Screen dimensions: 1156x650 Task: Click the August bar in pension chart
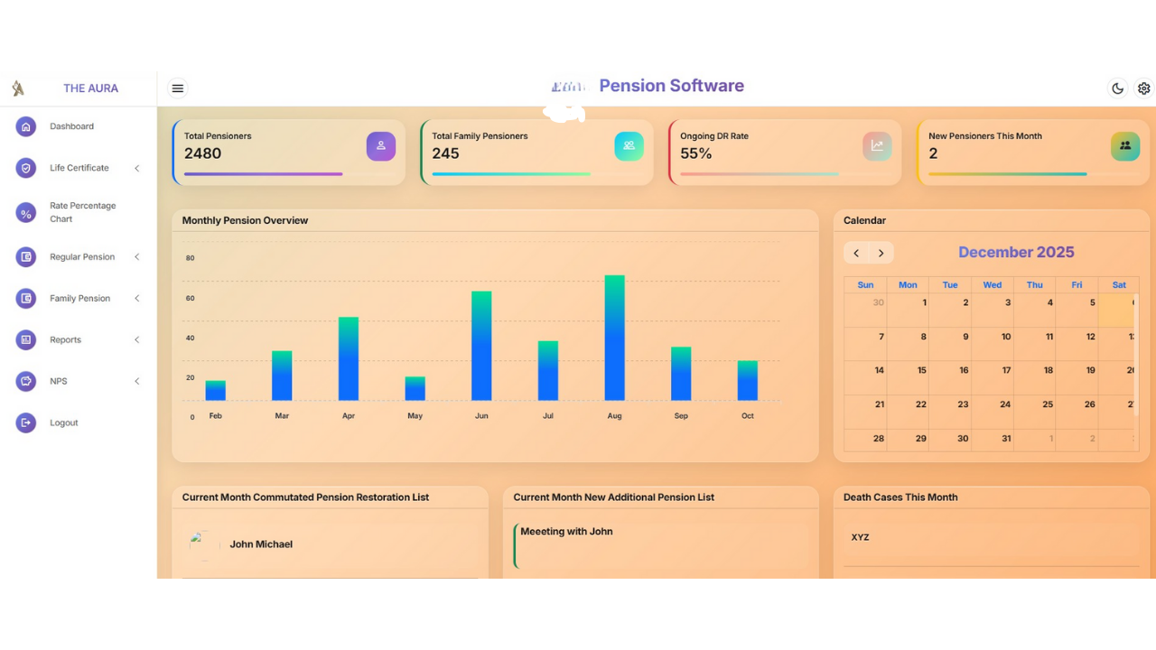(x=614, y=339)
